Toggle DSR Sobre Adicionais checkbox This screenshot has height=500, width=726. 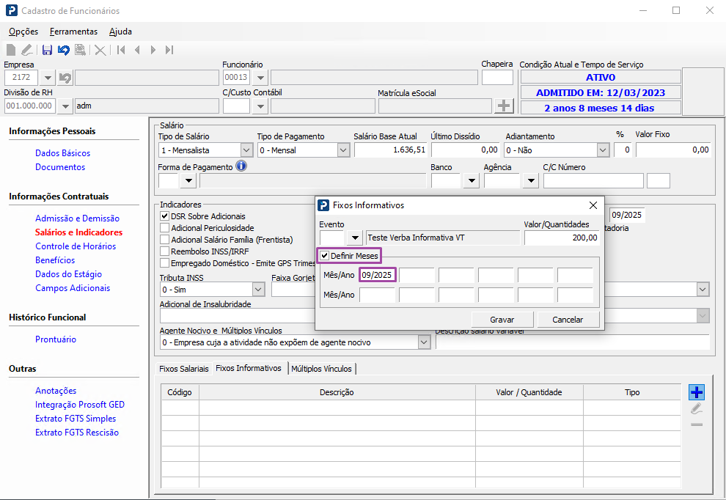[164, 216]
